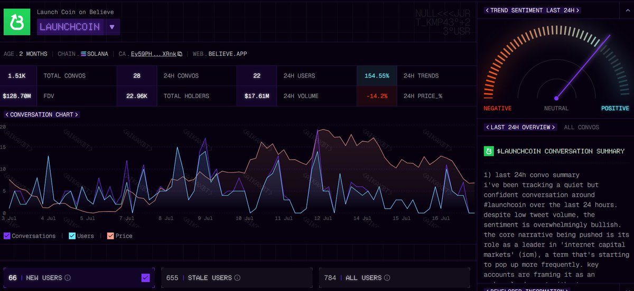Click the 24H USERS value 22
The height and width of the screenshot is (291, 634).
257,76
